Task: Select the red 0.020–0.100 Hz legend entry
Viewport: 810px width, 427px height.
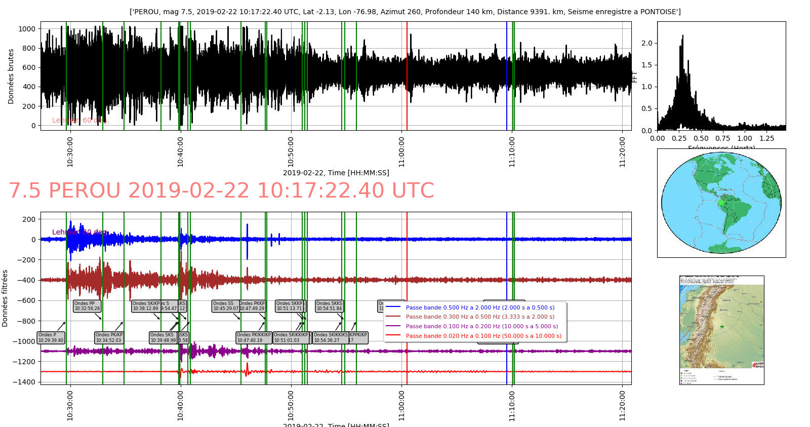Action: pos(483,336)
